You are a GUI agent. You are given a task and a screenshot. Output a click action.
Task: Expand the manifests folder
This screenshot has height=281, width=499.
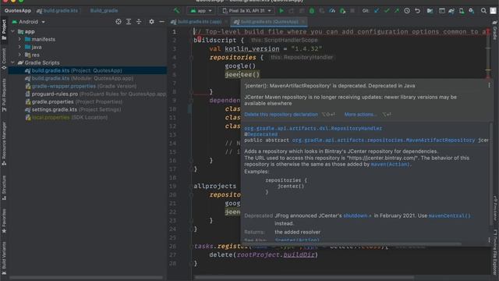point(19,39)
